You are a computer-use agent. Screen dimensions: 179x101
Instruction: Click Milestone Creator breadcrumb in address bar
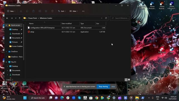coord(46,18)
